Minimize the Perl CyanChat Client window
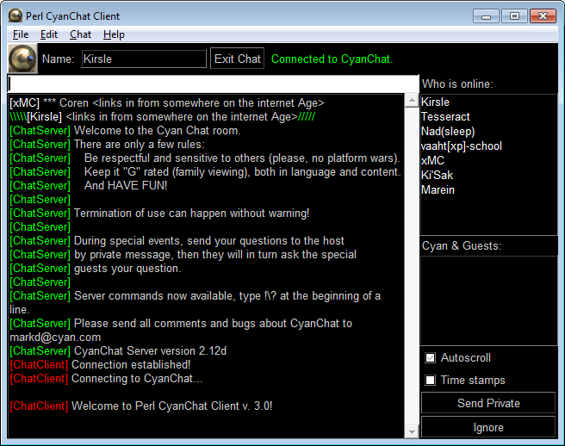The width and height of the screenshot is (565, 446). tap(486, 16)
